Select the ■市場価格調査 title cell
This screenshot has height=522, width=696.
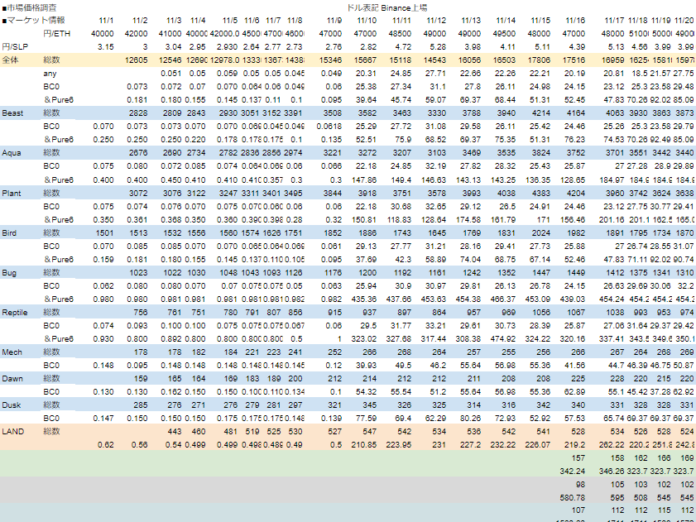30,7
